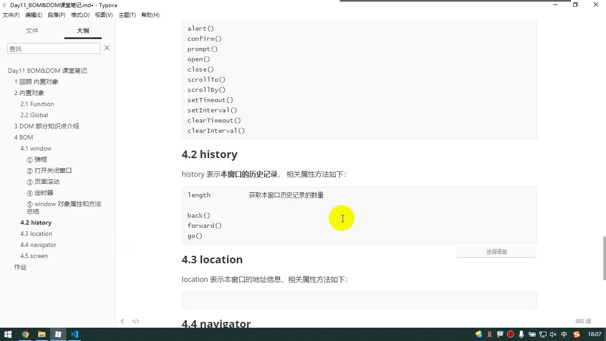Select the 作业 outline entry
This screenshot has height=341, width=606.
20,267
